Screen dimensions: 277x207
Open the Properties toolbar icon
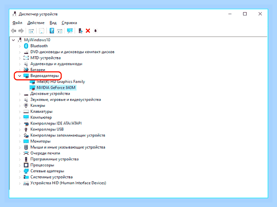[x=42, y=31]
